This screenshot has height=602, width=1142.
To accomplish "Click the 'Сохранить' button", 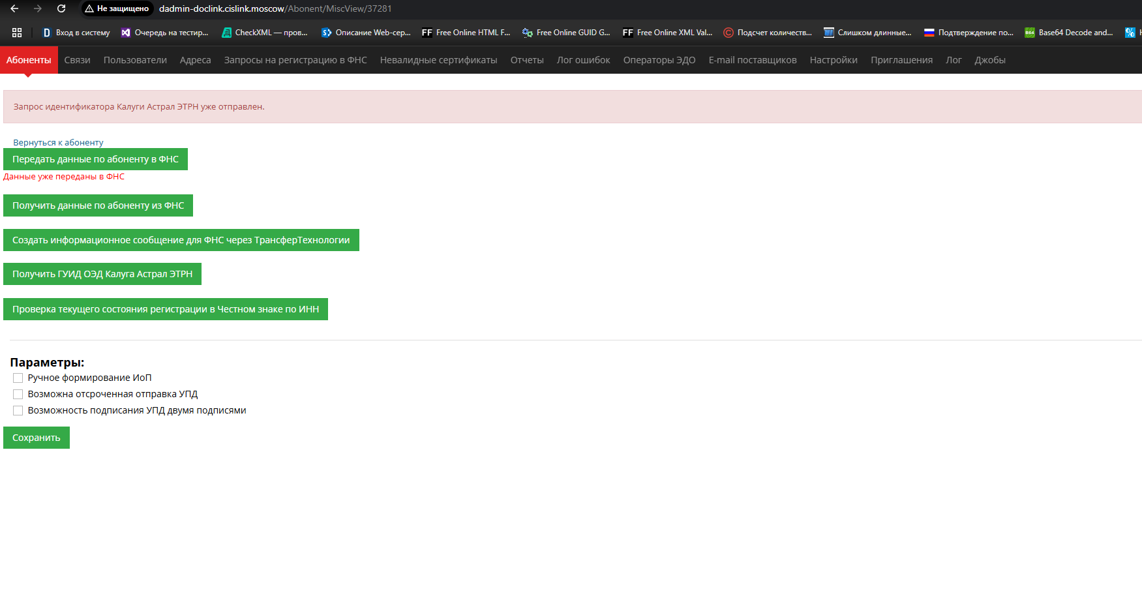I will (x=37, y=438).
